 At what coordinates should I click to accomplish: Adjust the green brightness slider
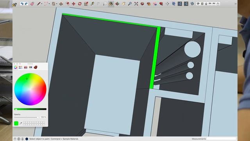point(30,109)
